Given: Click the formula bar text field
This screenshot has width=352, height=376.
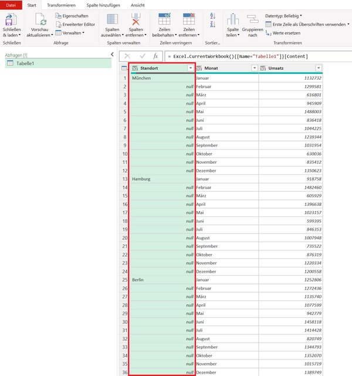Looking at the screenshot, I should 259,56.
